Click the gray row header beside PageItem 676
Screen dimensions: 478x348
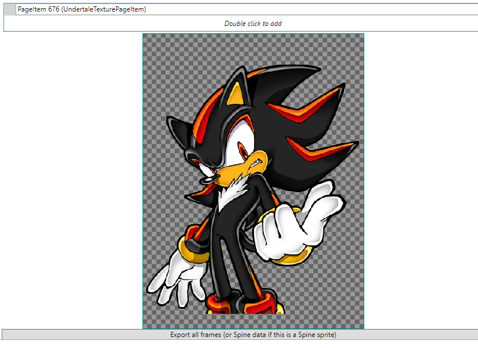coord(10,9)
